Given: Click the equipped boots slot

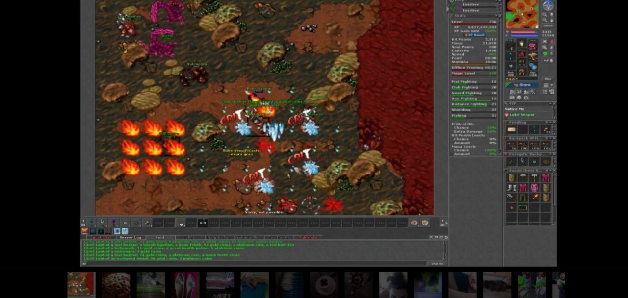Looking at the screenshot, I should [x=522, y=72].
